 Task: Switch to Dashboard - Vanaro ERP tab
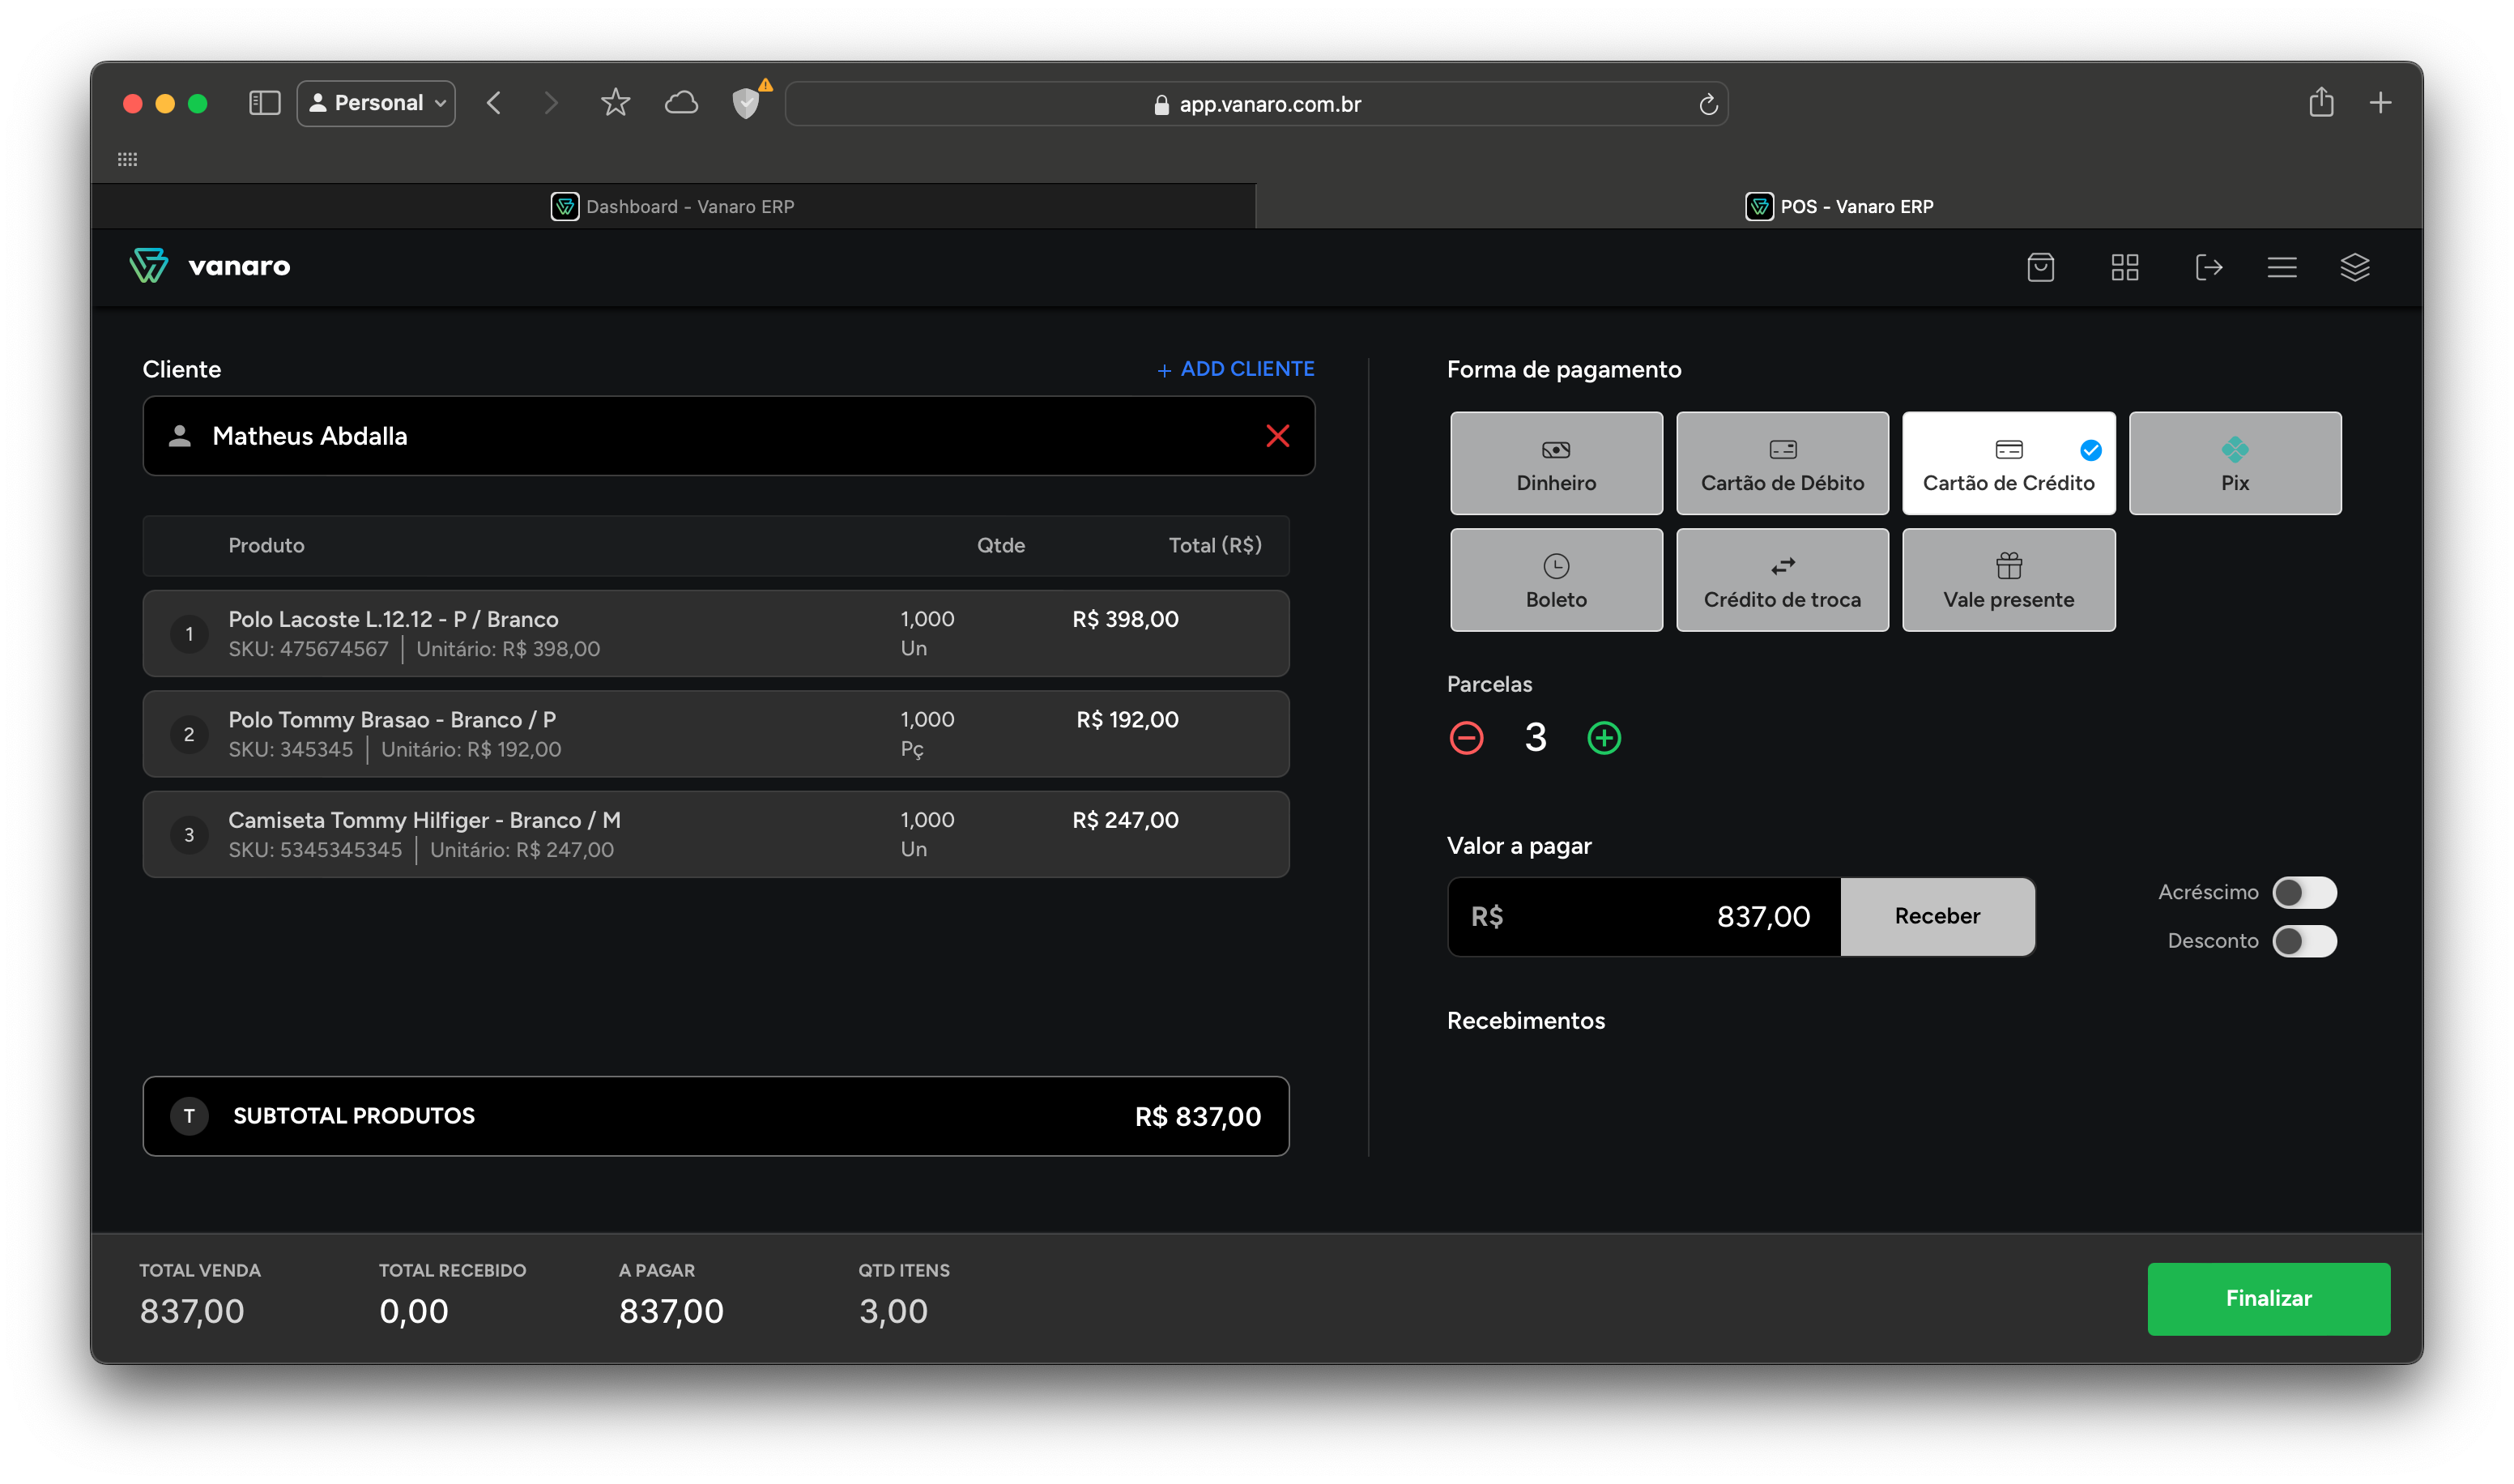(x=673, y=206)
